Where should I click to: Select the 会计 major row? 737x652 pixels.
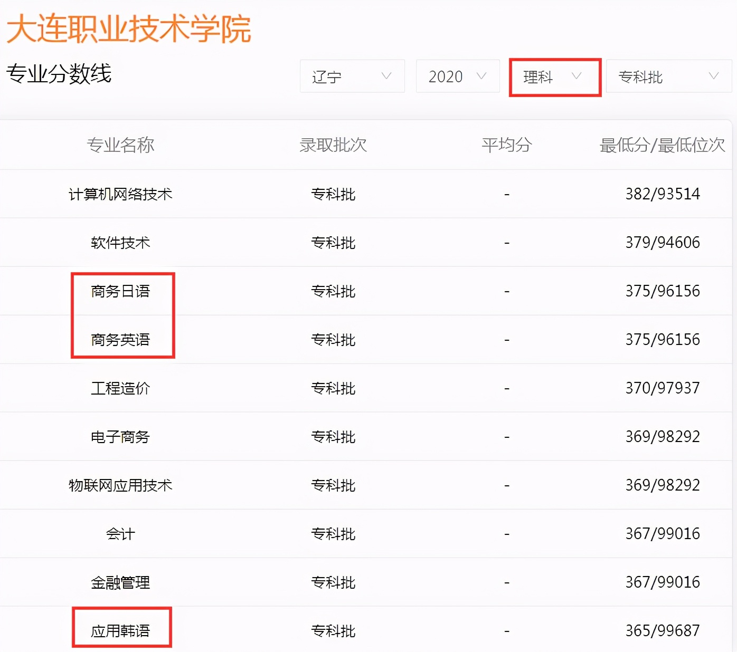[x=121, y=534]
